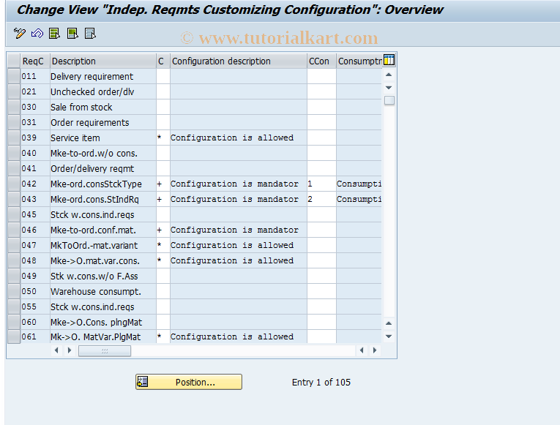
Task: Click the left horizontal scroll-right arrow
Action: [70, 350]
